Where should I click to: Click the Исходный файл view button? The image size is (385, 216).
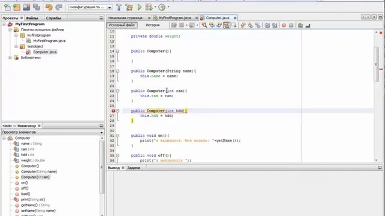click(x=122, y=25)
